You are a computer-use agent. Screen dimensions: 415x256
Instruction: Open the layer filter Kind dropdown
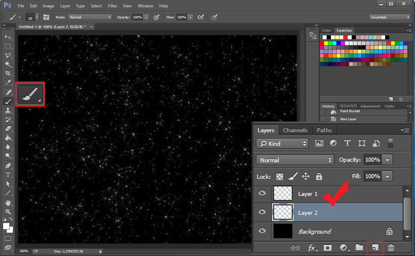(282, 143)
